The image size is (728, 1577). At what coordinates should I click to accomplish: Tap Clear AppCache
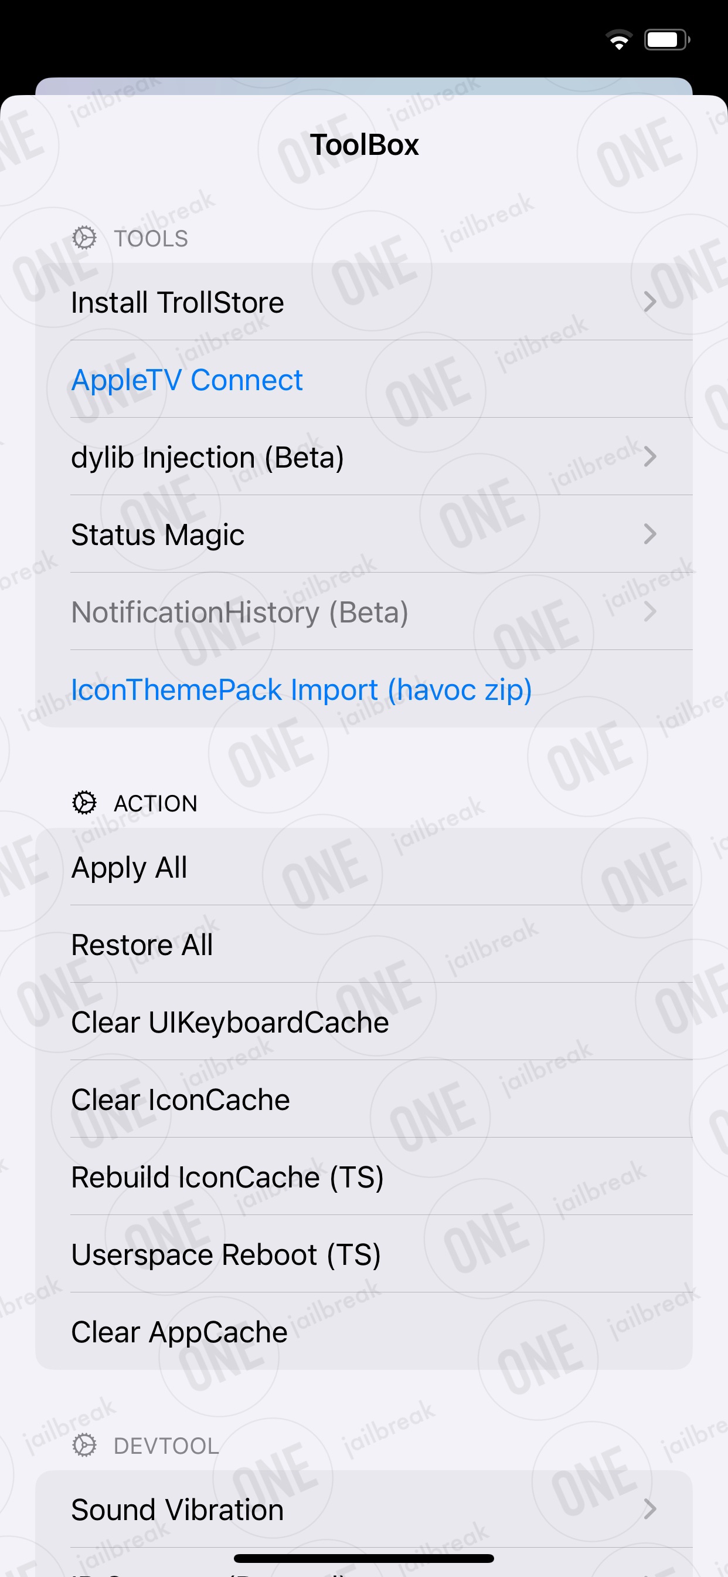[364, 1332]
